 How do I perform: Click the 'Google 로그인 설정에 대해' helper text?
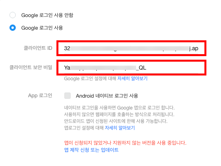pyautogui.click(x=90, y=78)
